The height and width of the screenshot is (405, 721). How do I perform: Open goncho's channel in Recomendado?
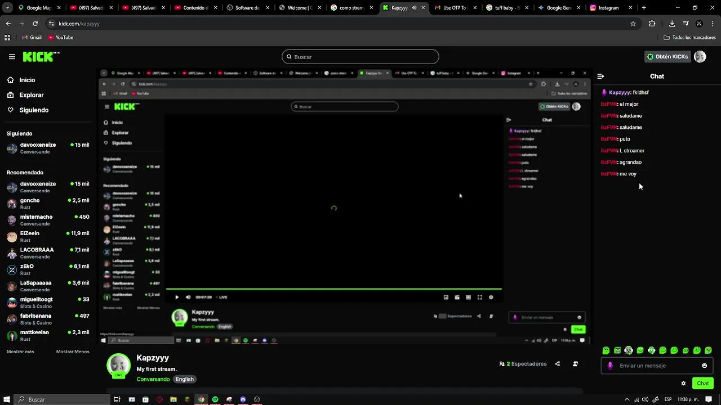(x=48, y=204)
